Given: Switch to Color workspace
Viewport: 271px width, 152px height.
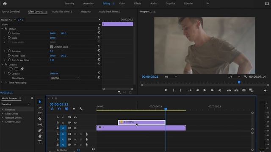Looking at the screenshot, I should click(122, 3).
